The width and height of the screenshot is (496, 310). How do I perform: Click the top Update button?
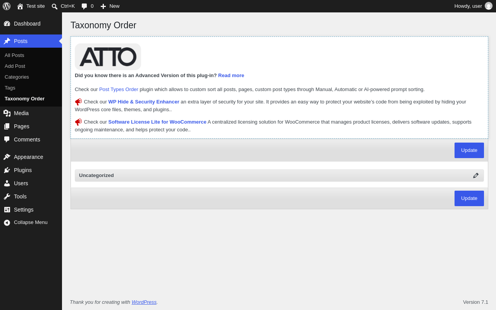[469, 150]
